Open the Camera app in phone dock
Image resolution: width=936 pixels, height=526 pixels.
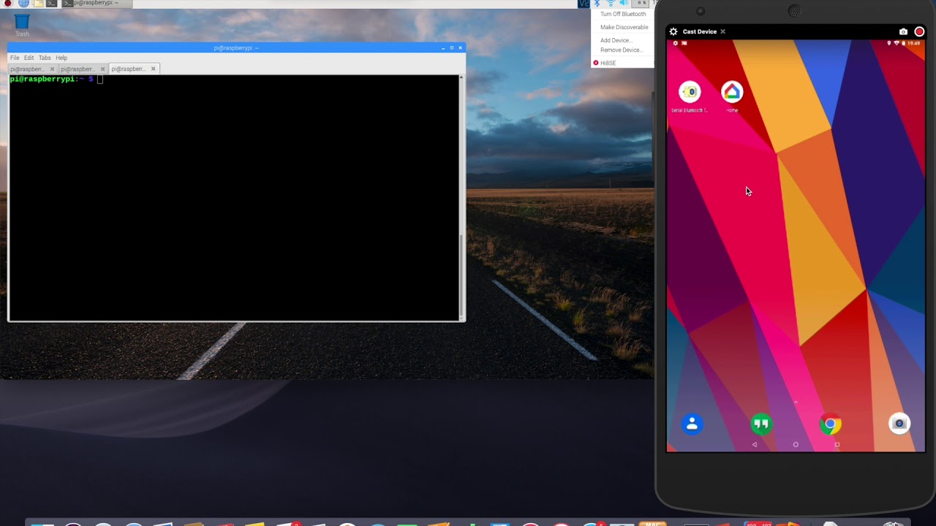click(899, 424)
